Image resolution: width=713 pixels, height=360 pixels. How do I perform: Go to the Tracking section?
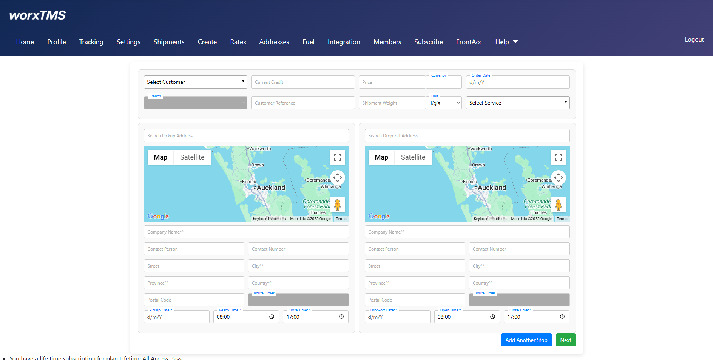pos(91,42)
